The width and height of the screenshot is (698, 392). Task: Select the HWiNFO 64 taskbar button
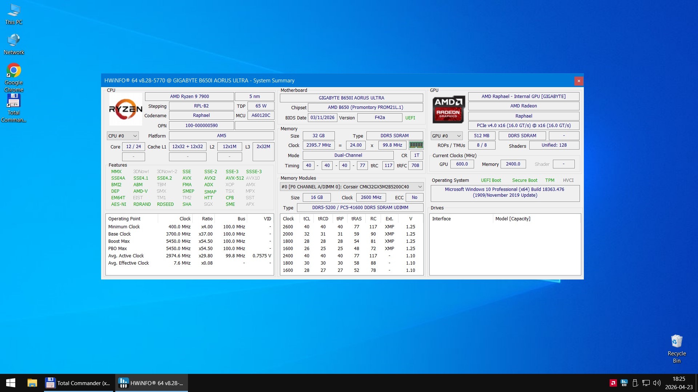click(152, 383)
